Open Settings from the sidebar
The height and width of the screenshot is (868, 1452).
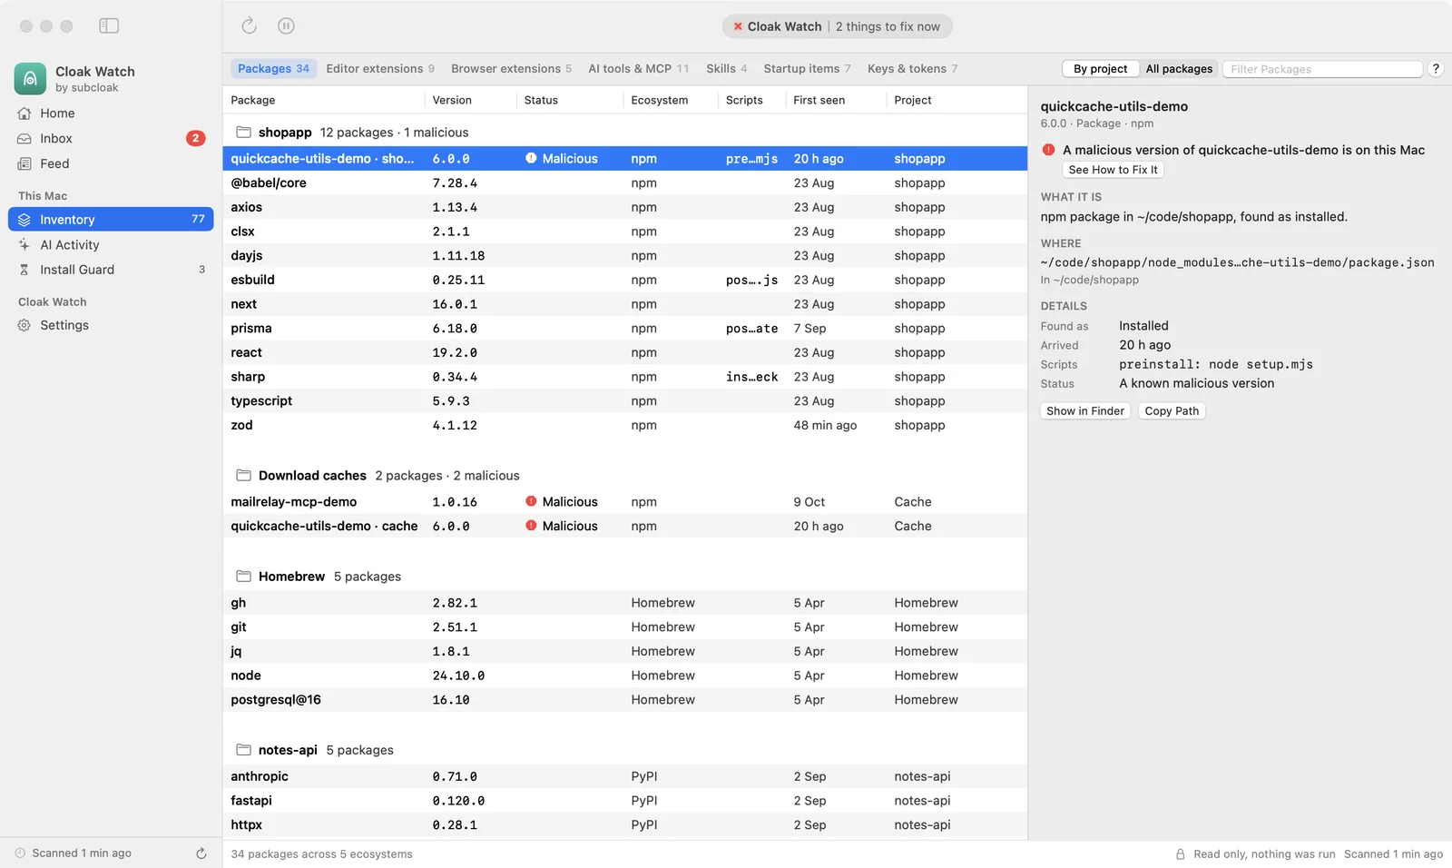(x=111, y=325)
